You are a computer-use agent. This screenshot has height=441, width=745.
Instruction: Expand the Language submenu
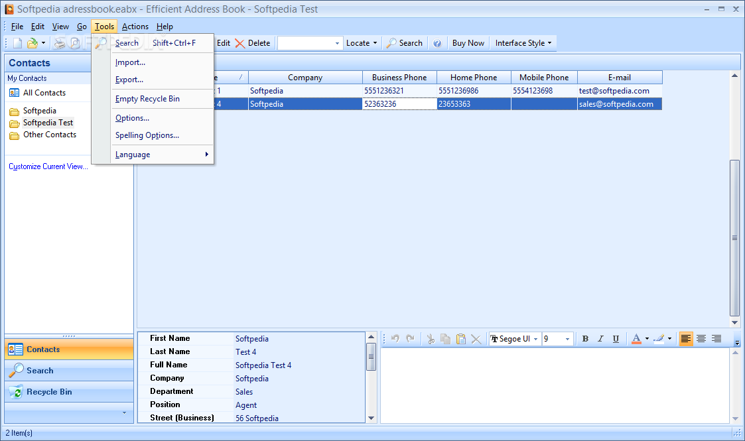tap(162, 155)
